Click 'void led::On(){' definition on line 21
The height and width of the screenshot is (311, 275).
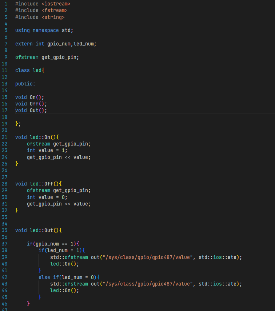37,137
